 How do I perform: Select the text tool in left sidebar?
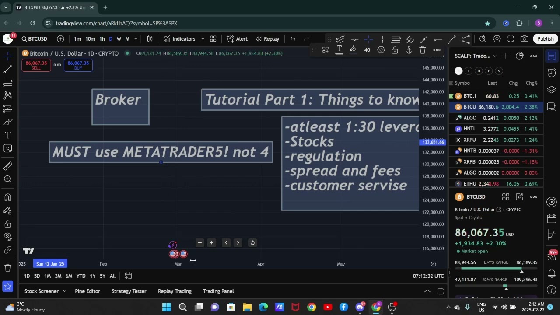tap(7, 135)
